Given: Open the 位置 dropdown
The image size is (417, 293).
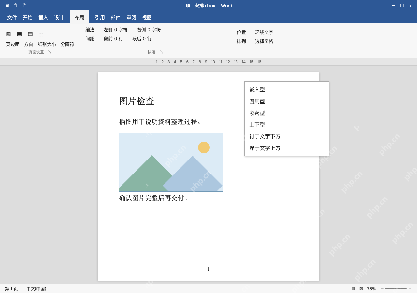Looking at the screenshot, I should point(241,32).
